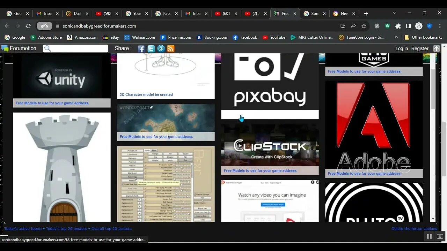Bookmark this page with the star icon
Screen dimensions: 447x251
tap(364, 26)
